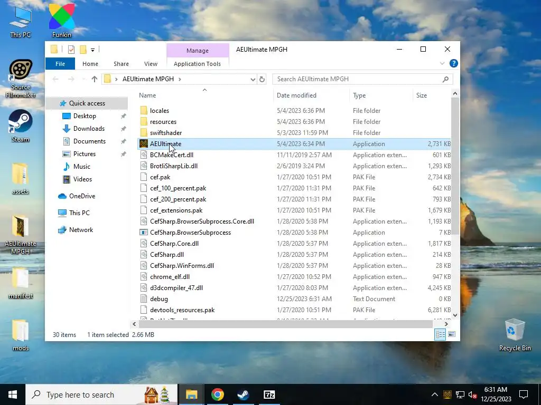Select the mods folder on desktop
Viewport: 541px width, 405px height.
pos(21,335)
